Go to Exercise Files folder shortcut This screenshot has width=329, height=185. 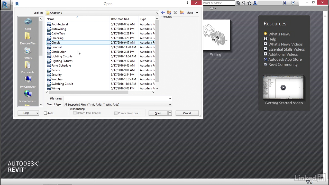coord(28,39)
